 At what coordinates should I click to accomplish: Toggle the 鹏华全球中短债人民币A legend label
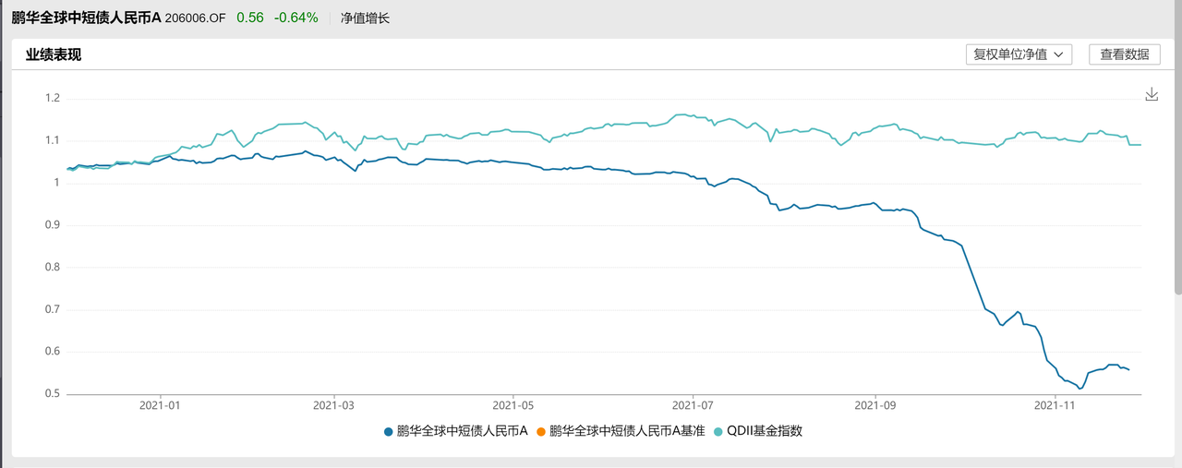coord(462,431)
